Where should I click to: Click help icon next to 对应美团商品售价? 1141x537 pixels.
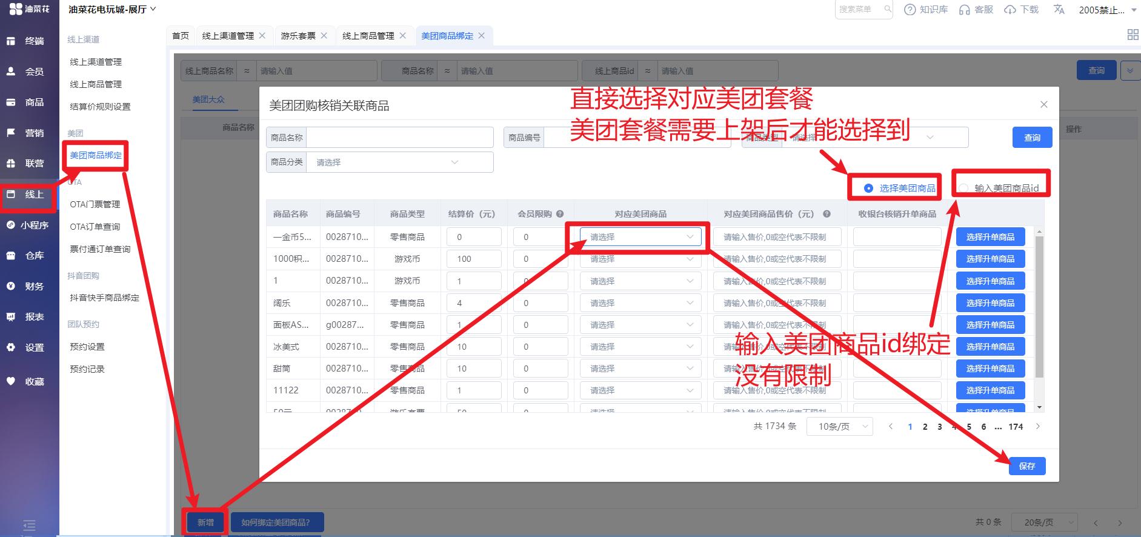(x=827, y=214)
